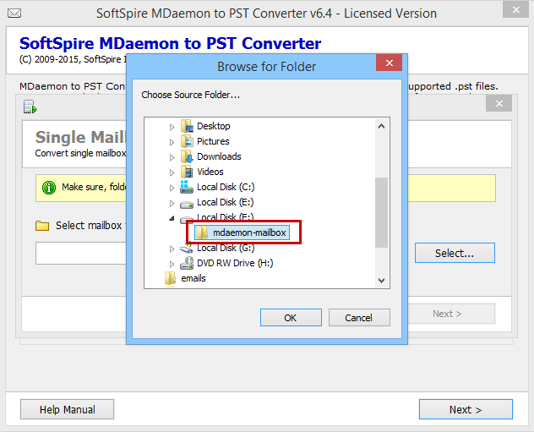Expand the Videos tree node

(x=172, y=172)
